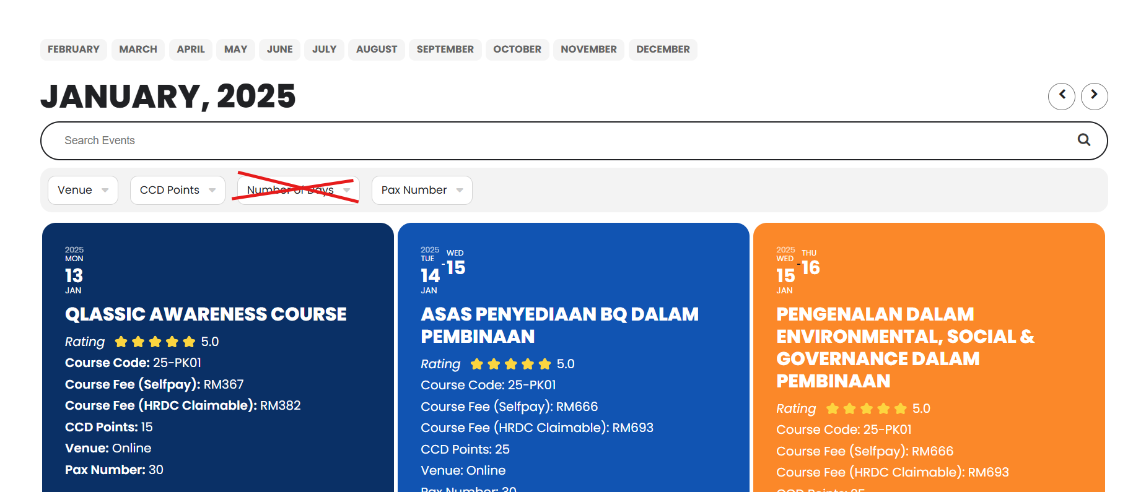Viewport: 1146px width, 492px height.
Task: Click the star rating on Qlassic Awareness Course
Action: tap(155, 342)
